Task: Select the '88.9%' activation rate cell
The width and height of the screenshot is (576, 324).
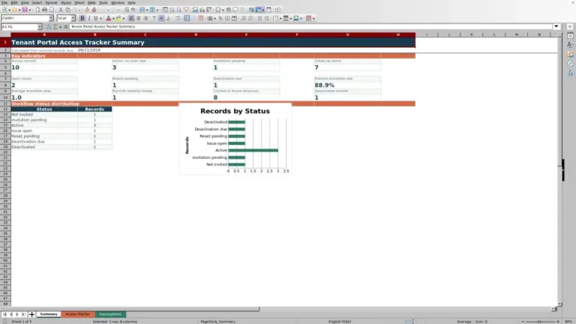Action: 347,85
